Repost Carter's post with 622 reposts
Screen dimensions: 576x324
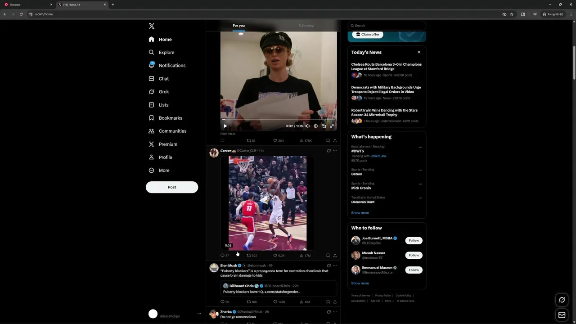click(252, 255)
